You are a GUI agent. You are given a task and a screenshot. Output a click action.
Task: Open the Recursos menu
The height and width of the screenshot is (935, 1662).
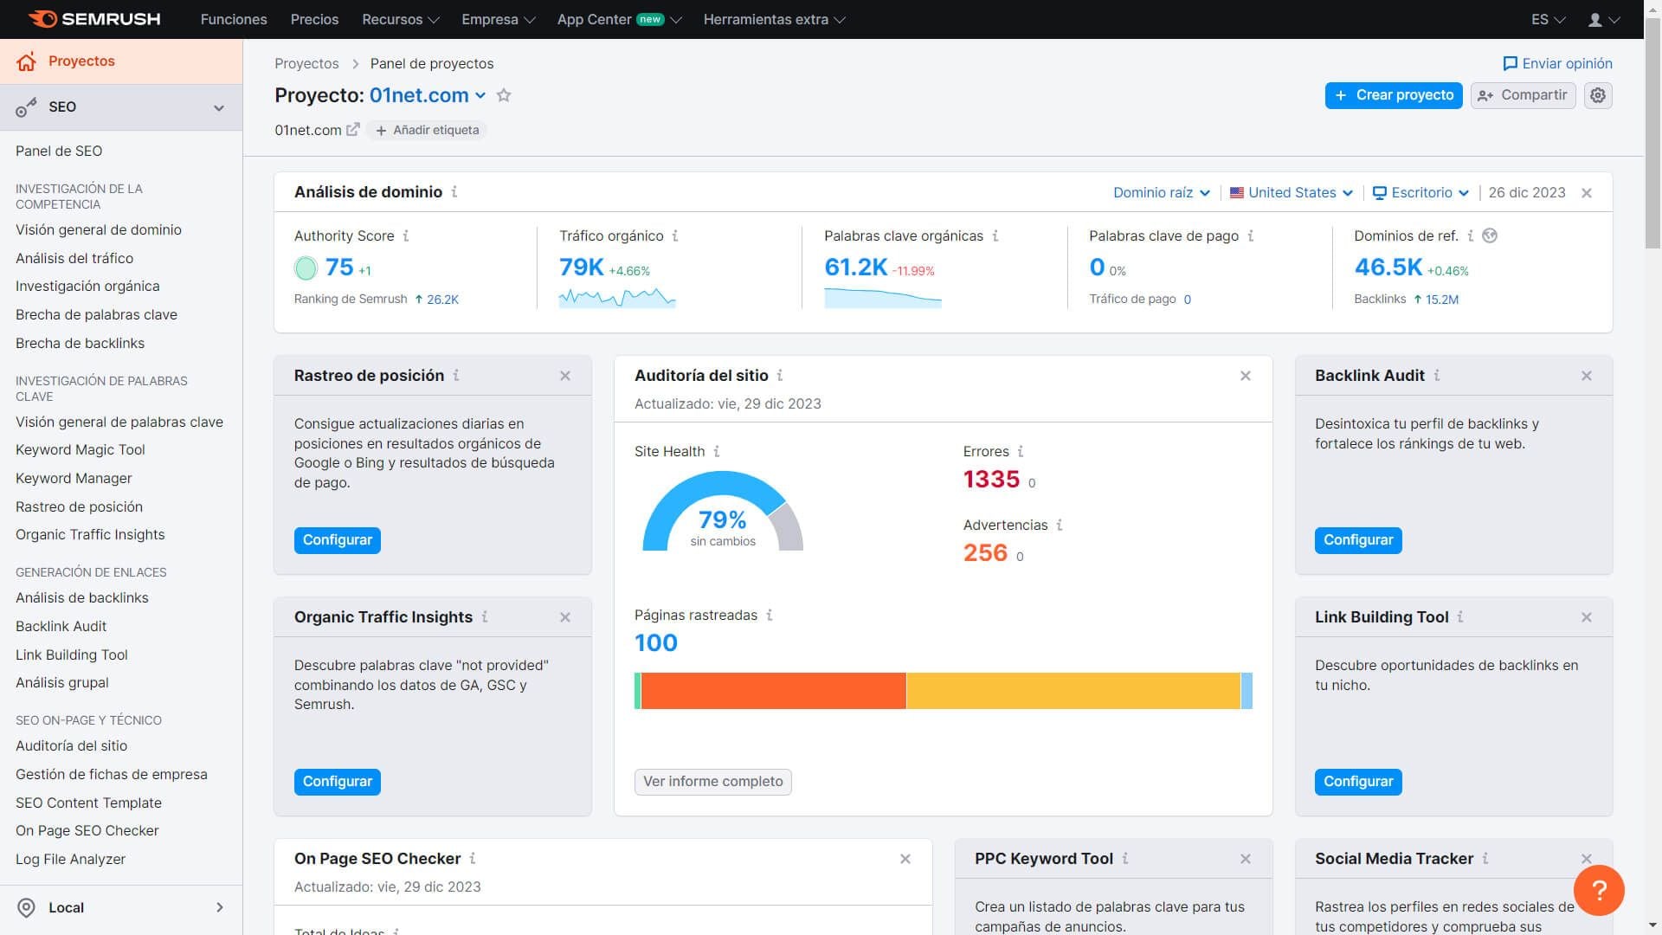401,19
